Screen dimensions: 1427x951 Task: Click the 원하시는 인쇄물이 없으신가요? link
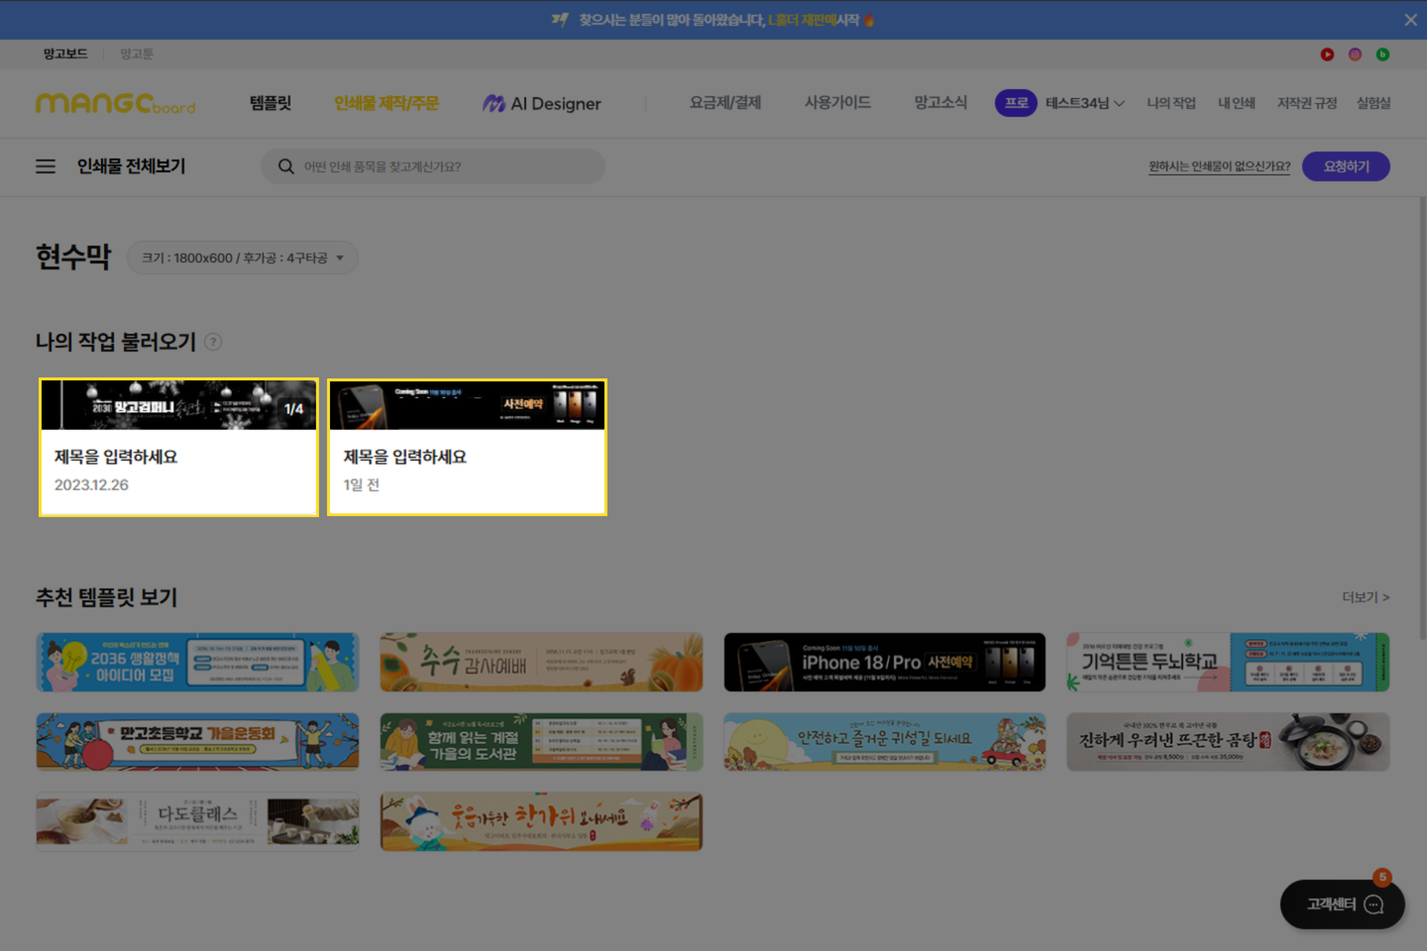[x=1220, y=166]
